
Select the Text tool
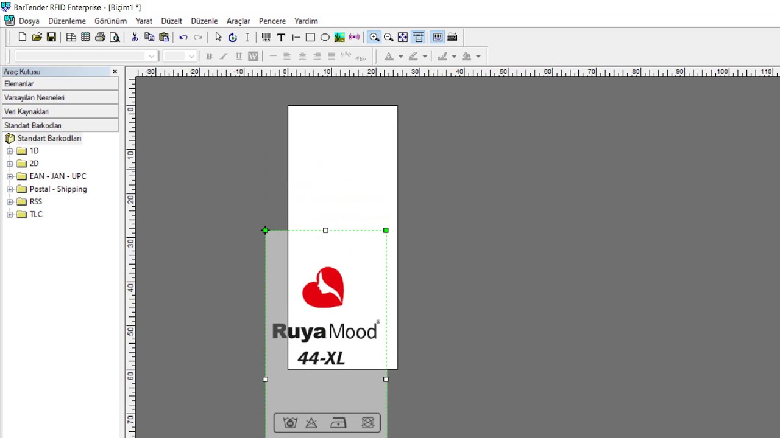pyautogui.click(x=281, y=37)
